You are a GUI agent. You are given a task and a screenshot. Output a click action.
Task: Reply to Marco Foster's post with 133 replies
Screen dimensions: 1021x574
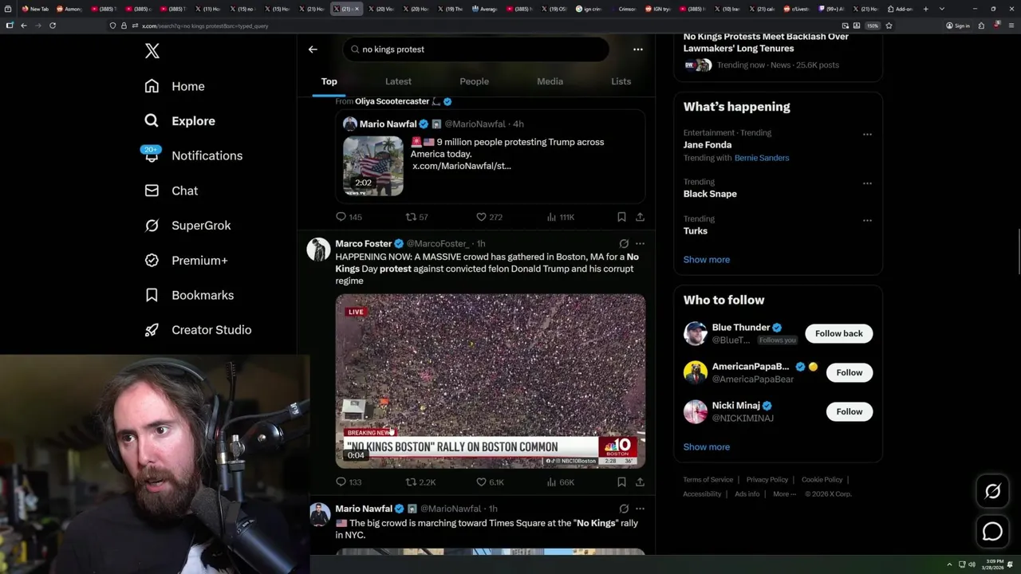(x=349, y=482)
